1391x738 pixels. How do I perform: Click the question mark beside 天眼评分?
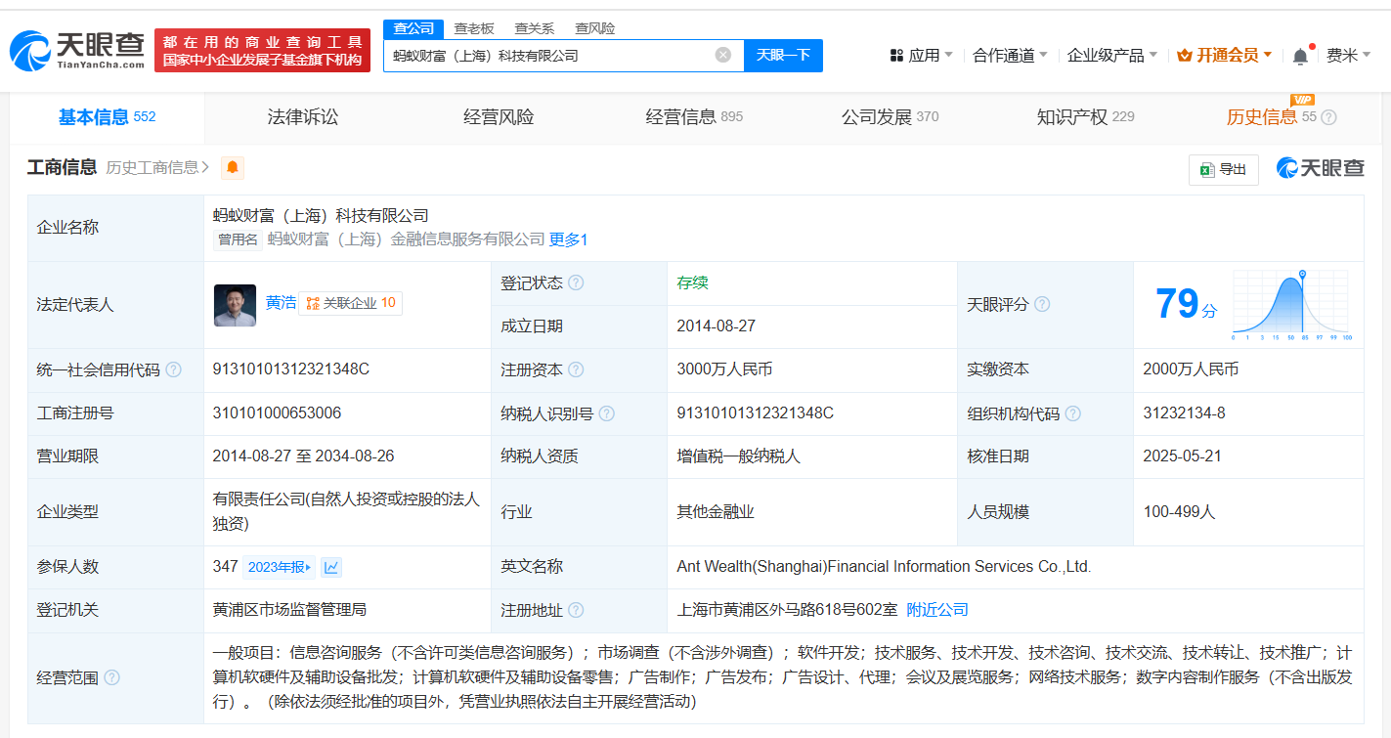pyautogui.click(x=1042, y=304)
